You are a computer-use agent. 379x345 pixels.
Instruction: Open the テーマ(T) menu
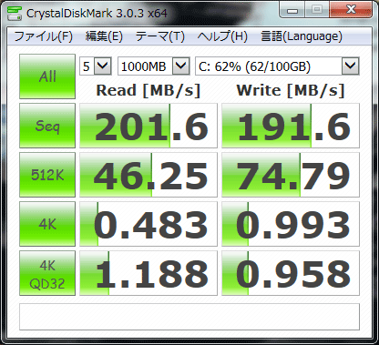pyautogui.click(x=159, y=36)
